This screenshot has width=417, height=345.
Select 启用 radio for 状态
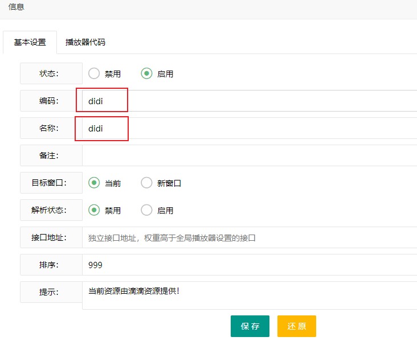147,73
